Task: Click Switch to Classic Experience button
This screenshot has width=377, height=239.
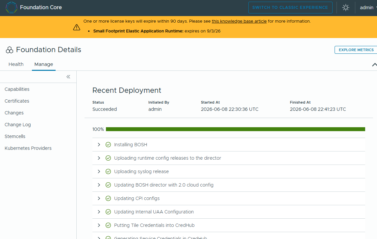Action: coord(290,8)
